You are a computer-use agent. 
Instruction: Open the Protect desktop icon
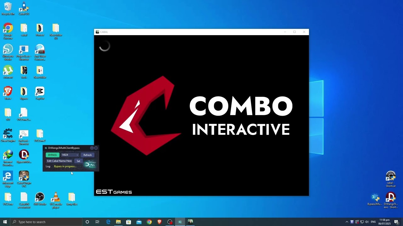pos(40,30)
